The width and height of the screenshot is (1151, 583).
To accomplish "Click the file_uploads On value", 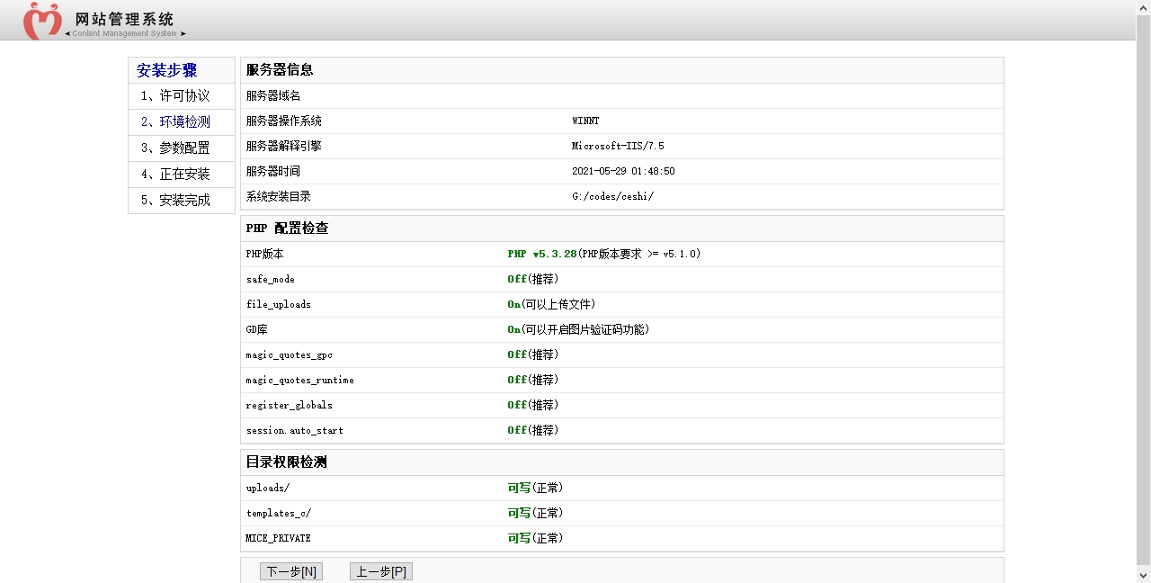I will coord(514,305).
